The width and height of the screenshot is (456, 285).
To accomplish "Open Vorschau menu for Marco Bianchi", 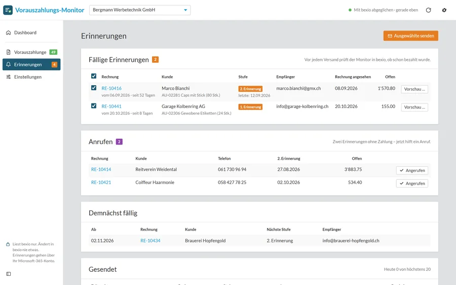I will pos(414,89).
